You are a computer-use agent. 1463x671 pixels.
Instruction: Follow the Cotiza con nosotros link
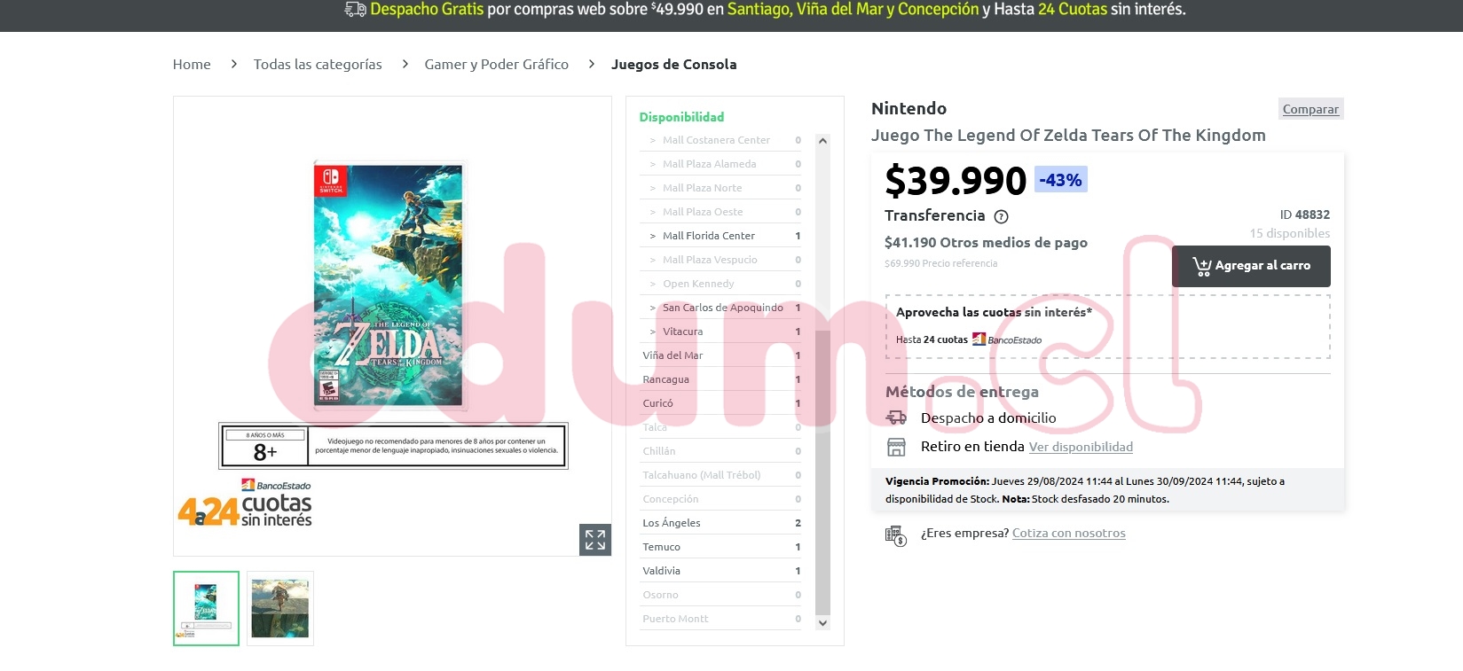coord(1069,533)
